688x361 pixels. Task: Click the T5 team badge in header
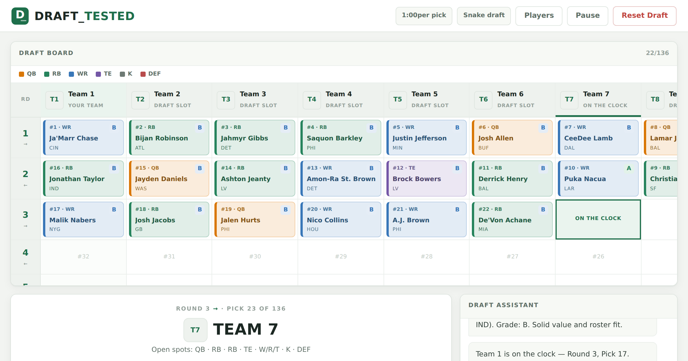(x=398, y=100)
